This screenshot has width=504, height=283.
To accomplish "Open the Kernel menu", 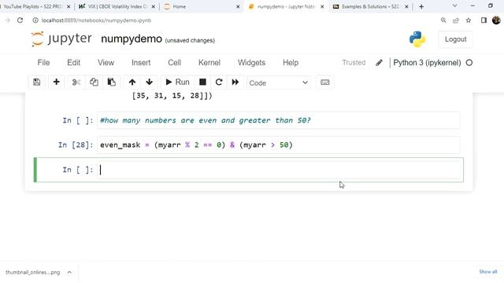I will click(x=209, y=63).
